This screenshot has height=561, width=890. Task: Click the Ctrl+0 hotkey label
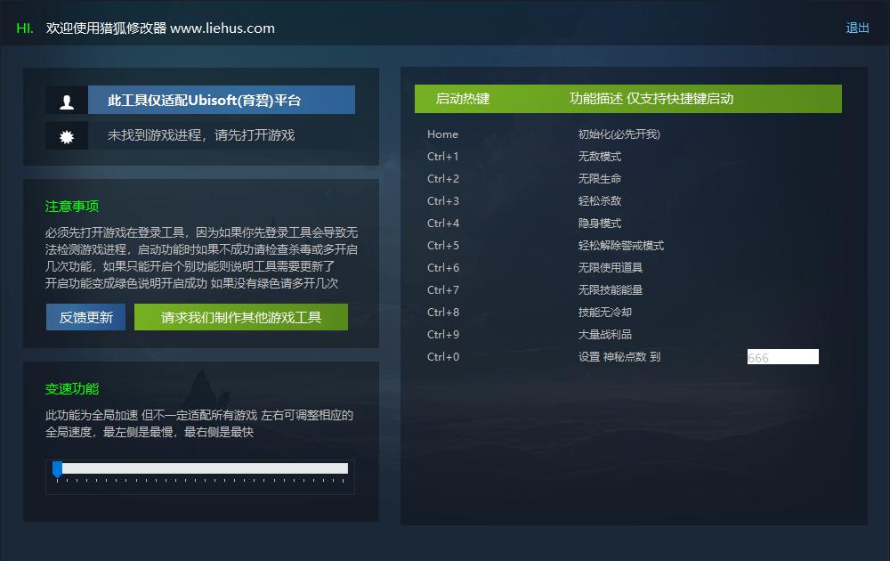coord(442,356)
